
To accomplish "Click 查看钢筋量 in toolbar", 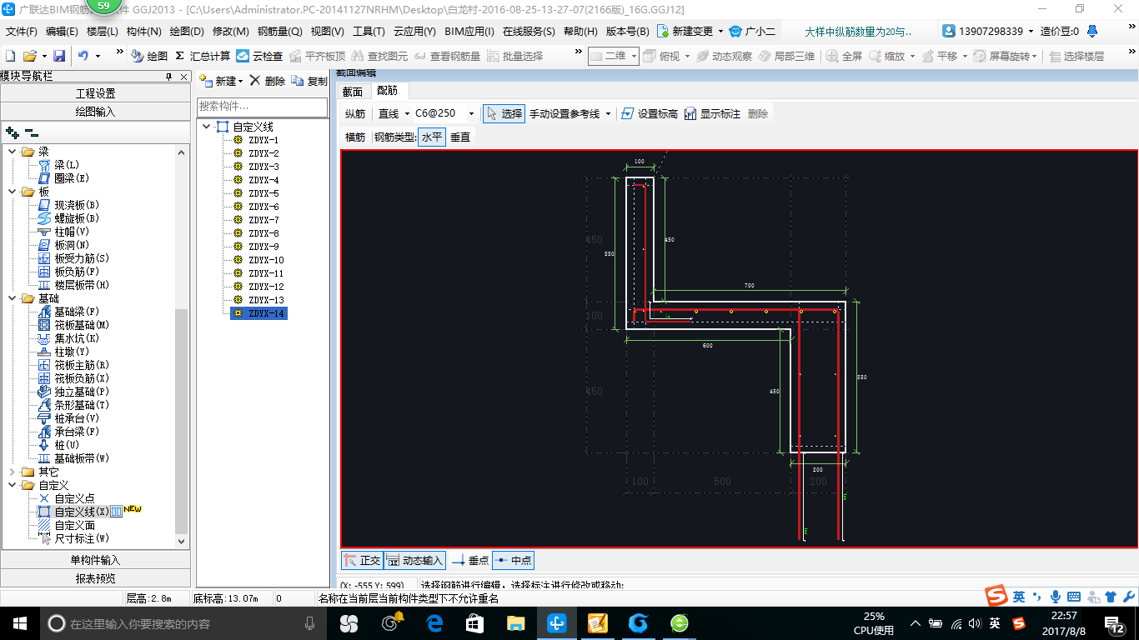I will click(x=446, y=56).
